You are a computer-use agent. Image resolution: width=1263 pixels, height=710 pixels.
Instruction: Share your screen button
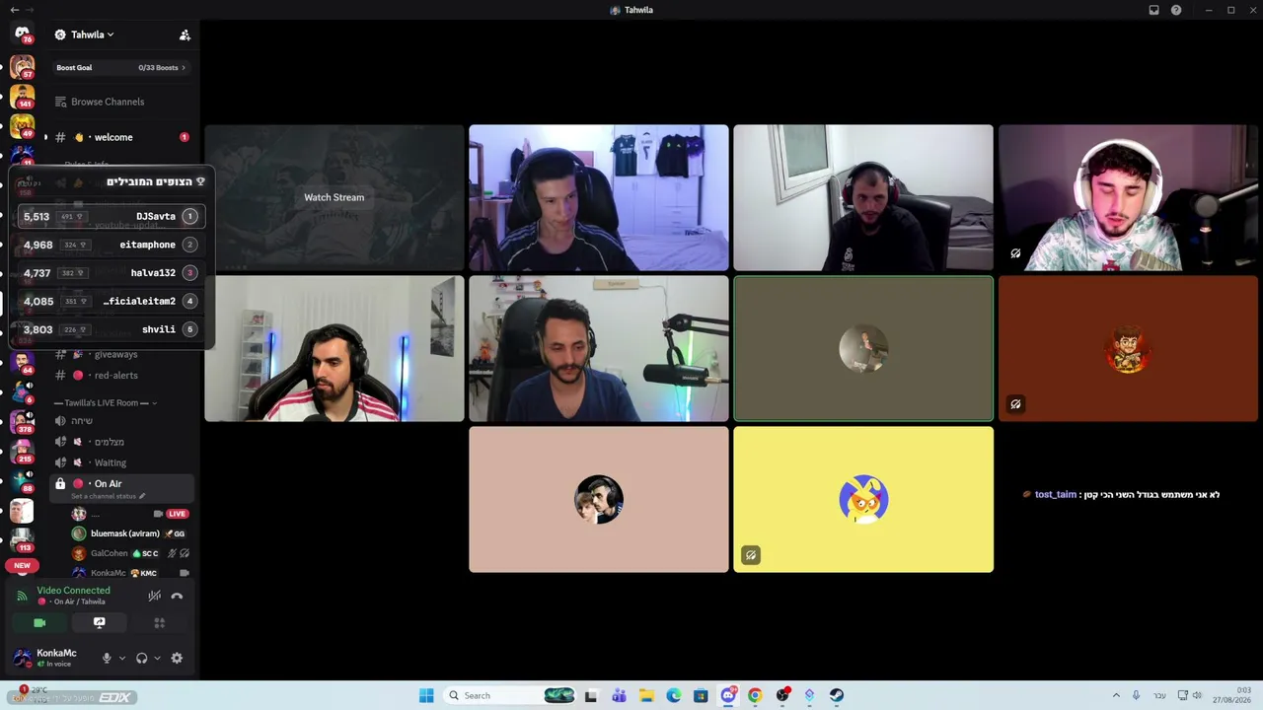coord(99,623)
